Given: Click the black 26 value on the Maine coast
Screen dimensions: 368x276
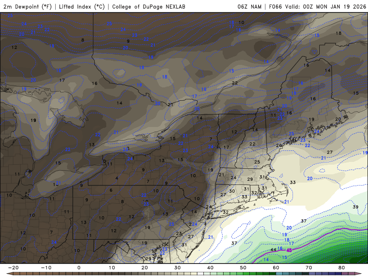Looking at the screenshot, I should (x=279, y=145).
